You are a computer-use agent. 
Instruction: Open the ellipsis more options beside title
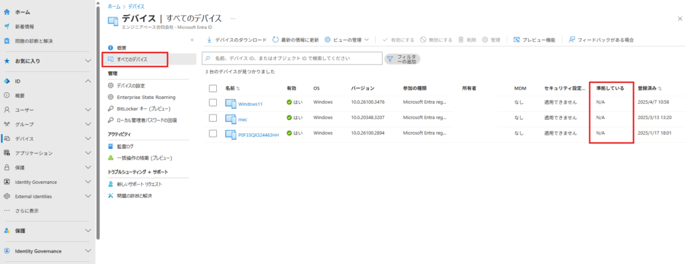click(x=233, y=19)
